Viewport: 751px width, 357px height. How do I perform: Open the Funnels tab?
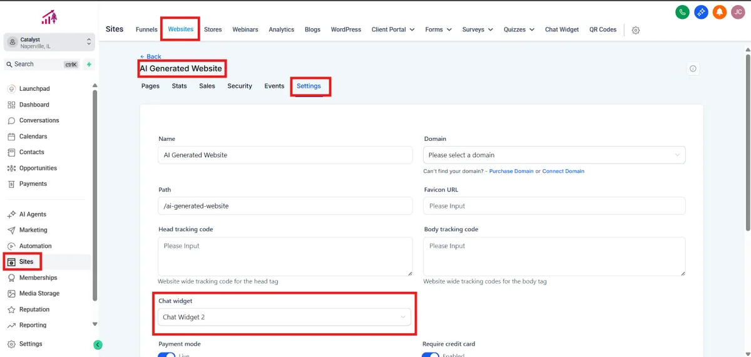[146, 29]
